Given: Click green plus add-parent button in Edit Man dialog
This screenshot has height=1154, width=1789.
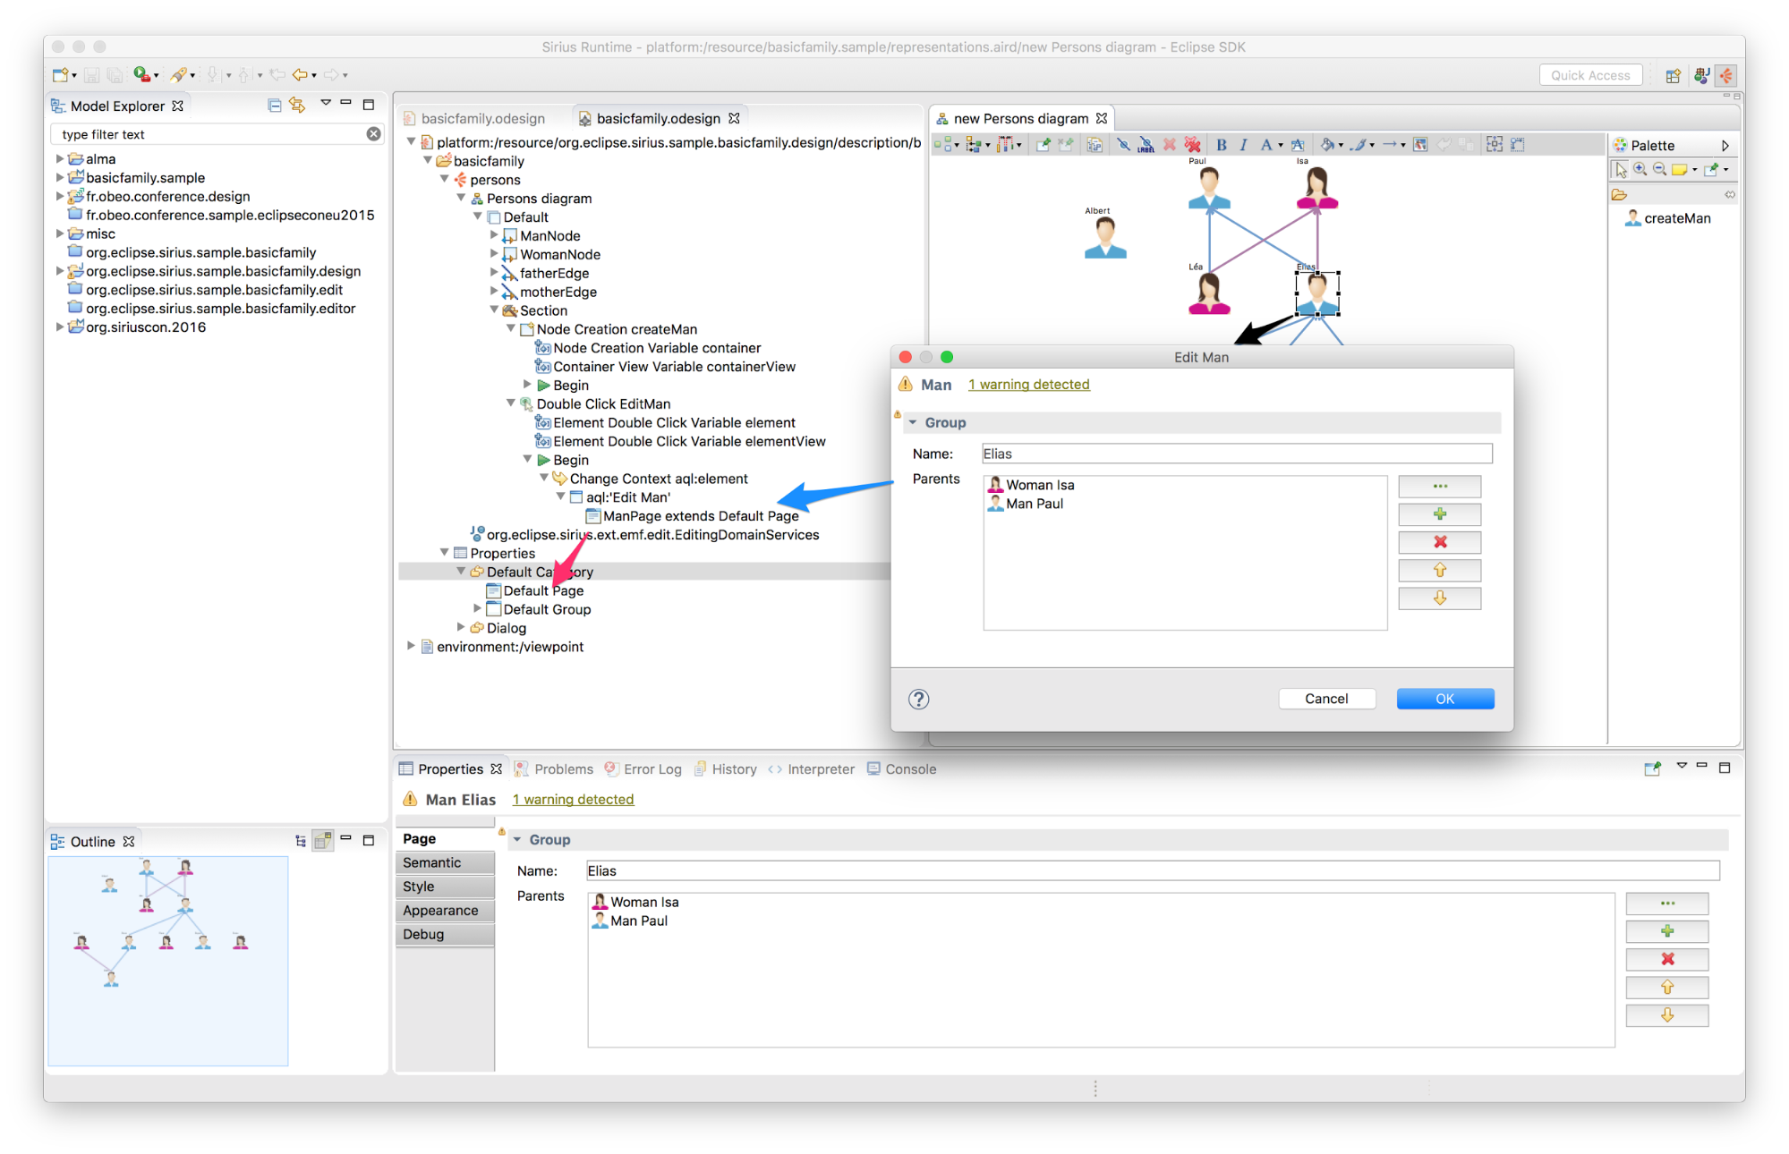Looking at the screenshot, I should pos(1439,514).
